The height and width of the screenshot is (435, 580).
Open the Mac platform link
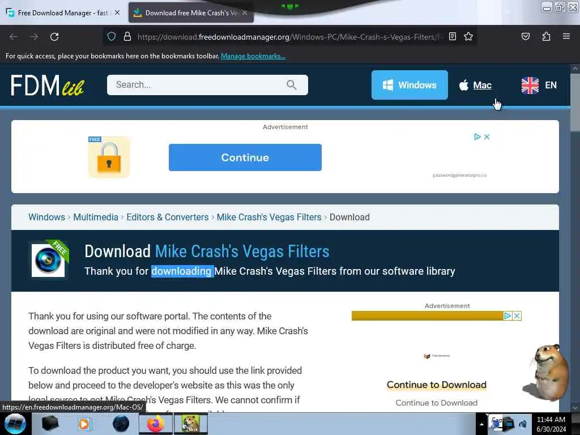[x=475, y=85]
